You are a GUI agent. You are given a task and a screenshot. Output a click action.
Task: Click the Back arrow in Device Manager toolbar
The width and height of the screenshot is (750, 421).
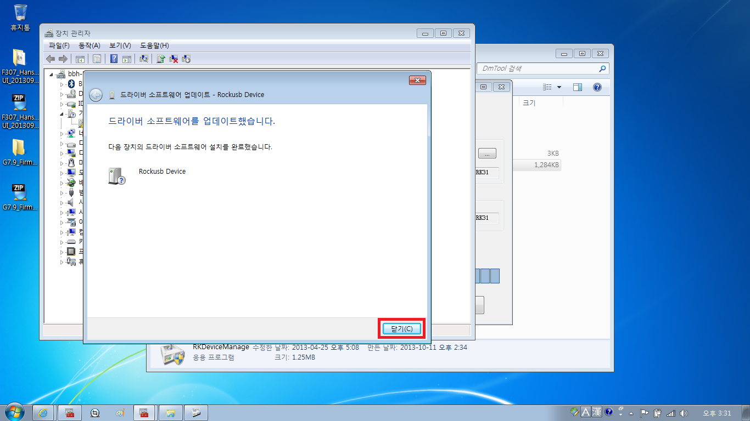[x=51, y=59]
